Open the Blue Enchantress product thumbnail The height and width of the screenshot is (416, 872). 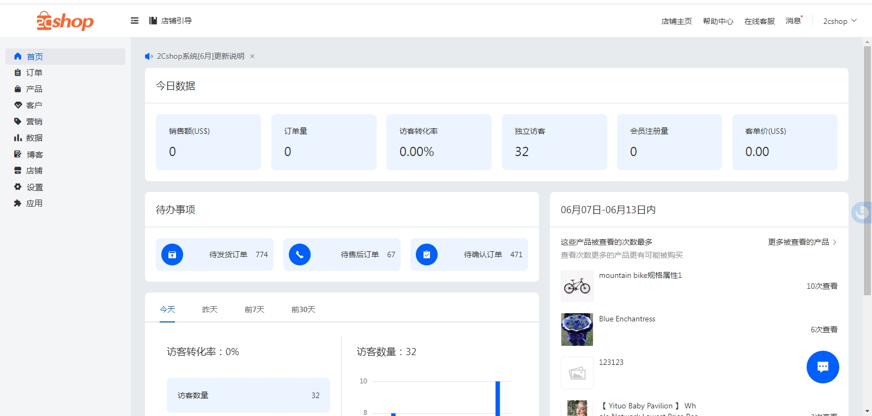[x=577, y=330]
